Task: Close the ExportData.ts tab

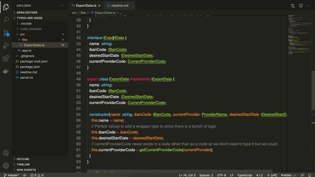Action: point(99,6)
